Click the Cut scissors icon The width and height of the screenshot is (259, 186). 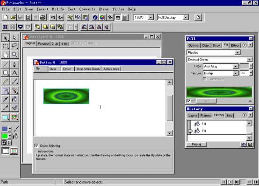70,17
